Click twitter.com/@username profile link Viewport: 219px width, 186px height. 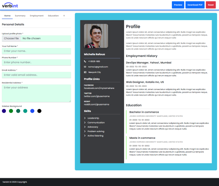(97, 96)
